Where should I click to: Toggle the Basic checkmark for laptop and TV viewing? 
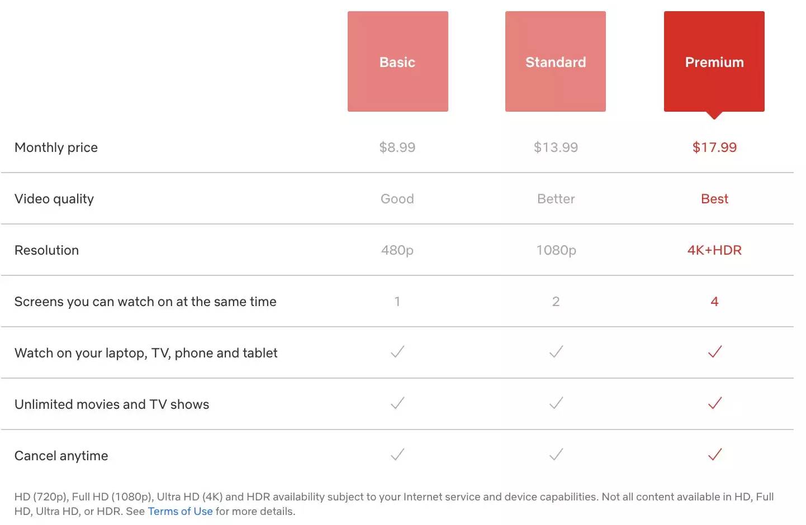click(397, 352)
